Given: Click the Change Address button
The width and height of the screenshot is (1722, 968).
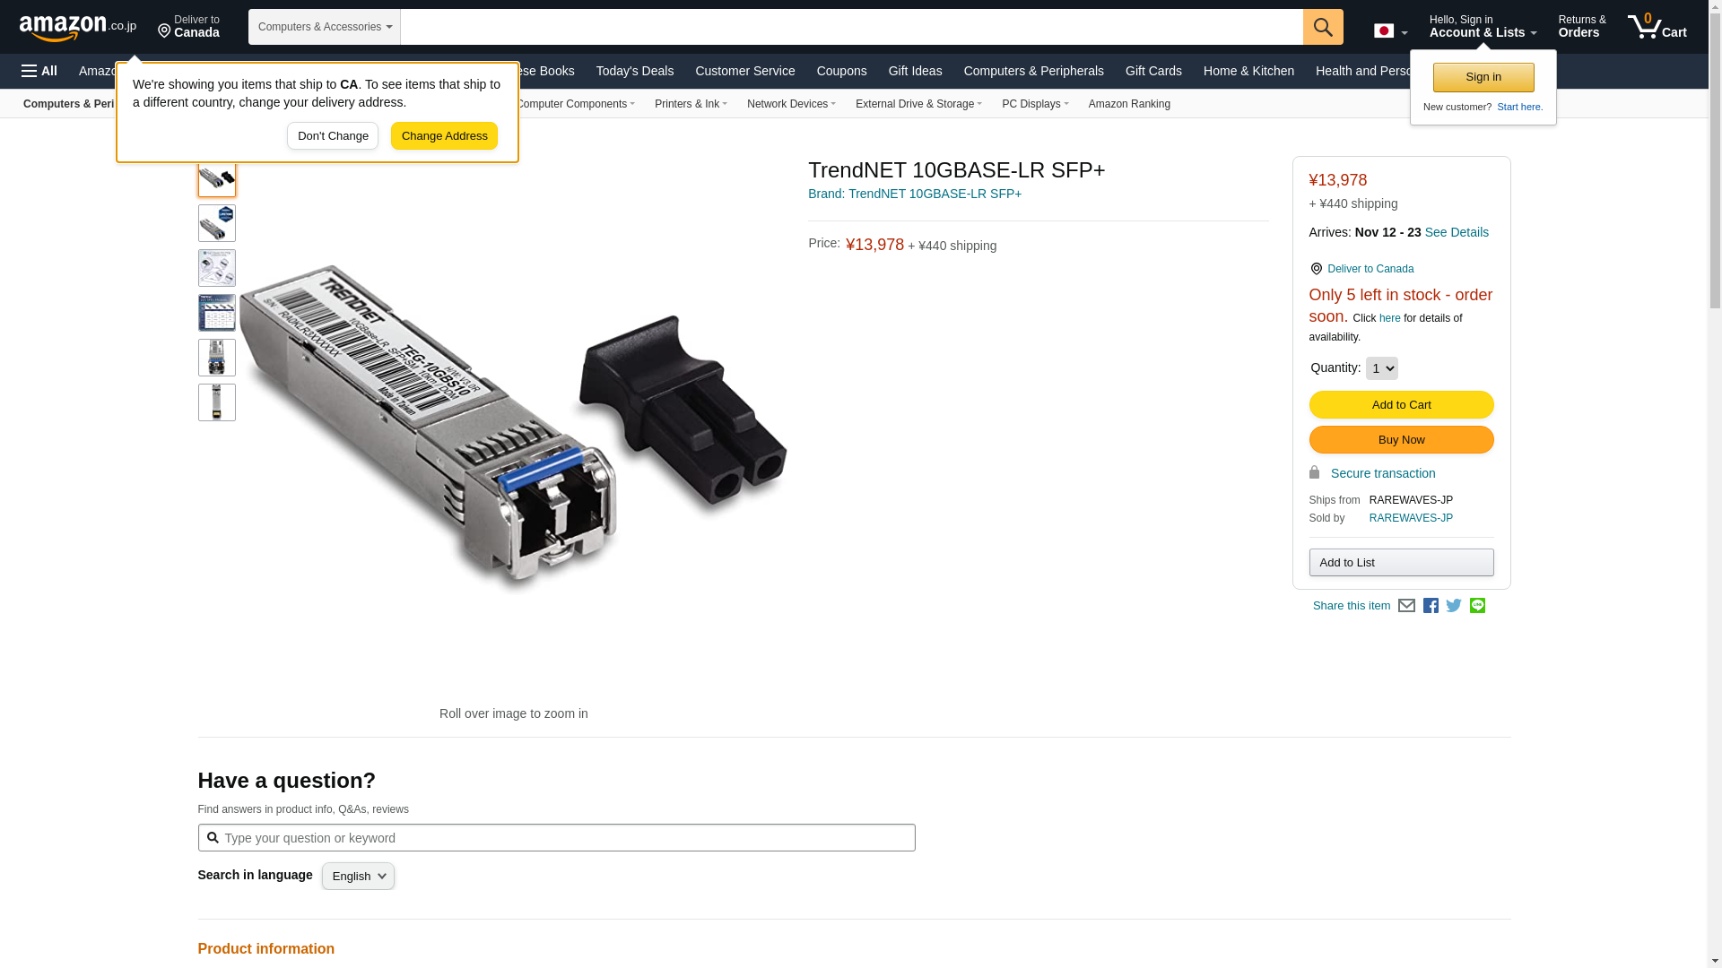Looking at the screenshot, I should 444,136.
